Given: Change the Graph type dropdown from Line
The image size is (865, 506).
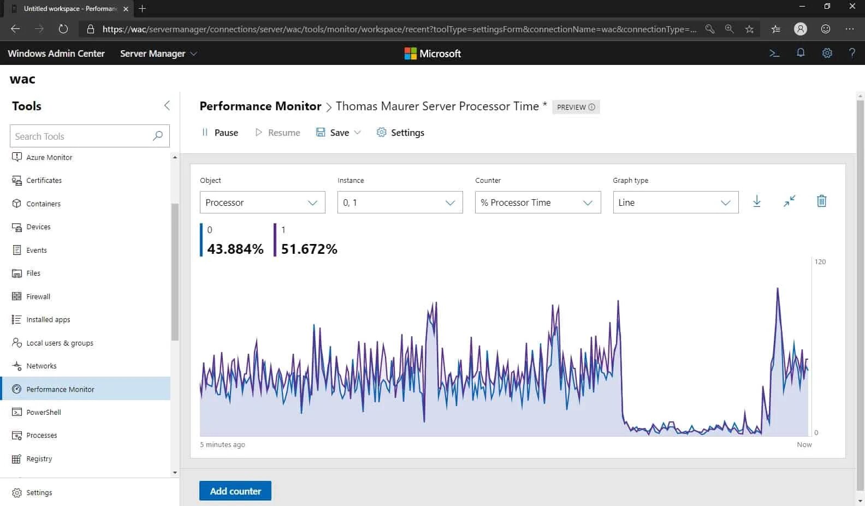Looking at the screenshot, I should click(675, 203).
